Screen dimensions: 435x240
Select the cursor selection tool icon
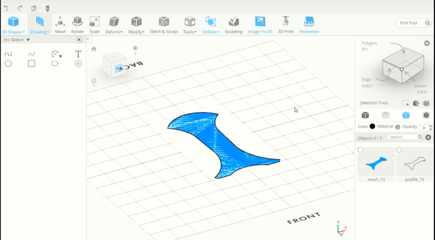[x=406, y=103]
